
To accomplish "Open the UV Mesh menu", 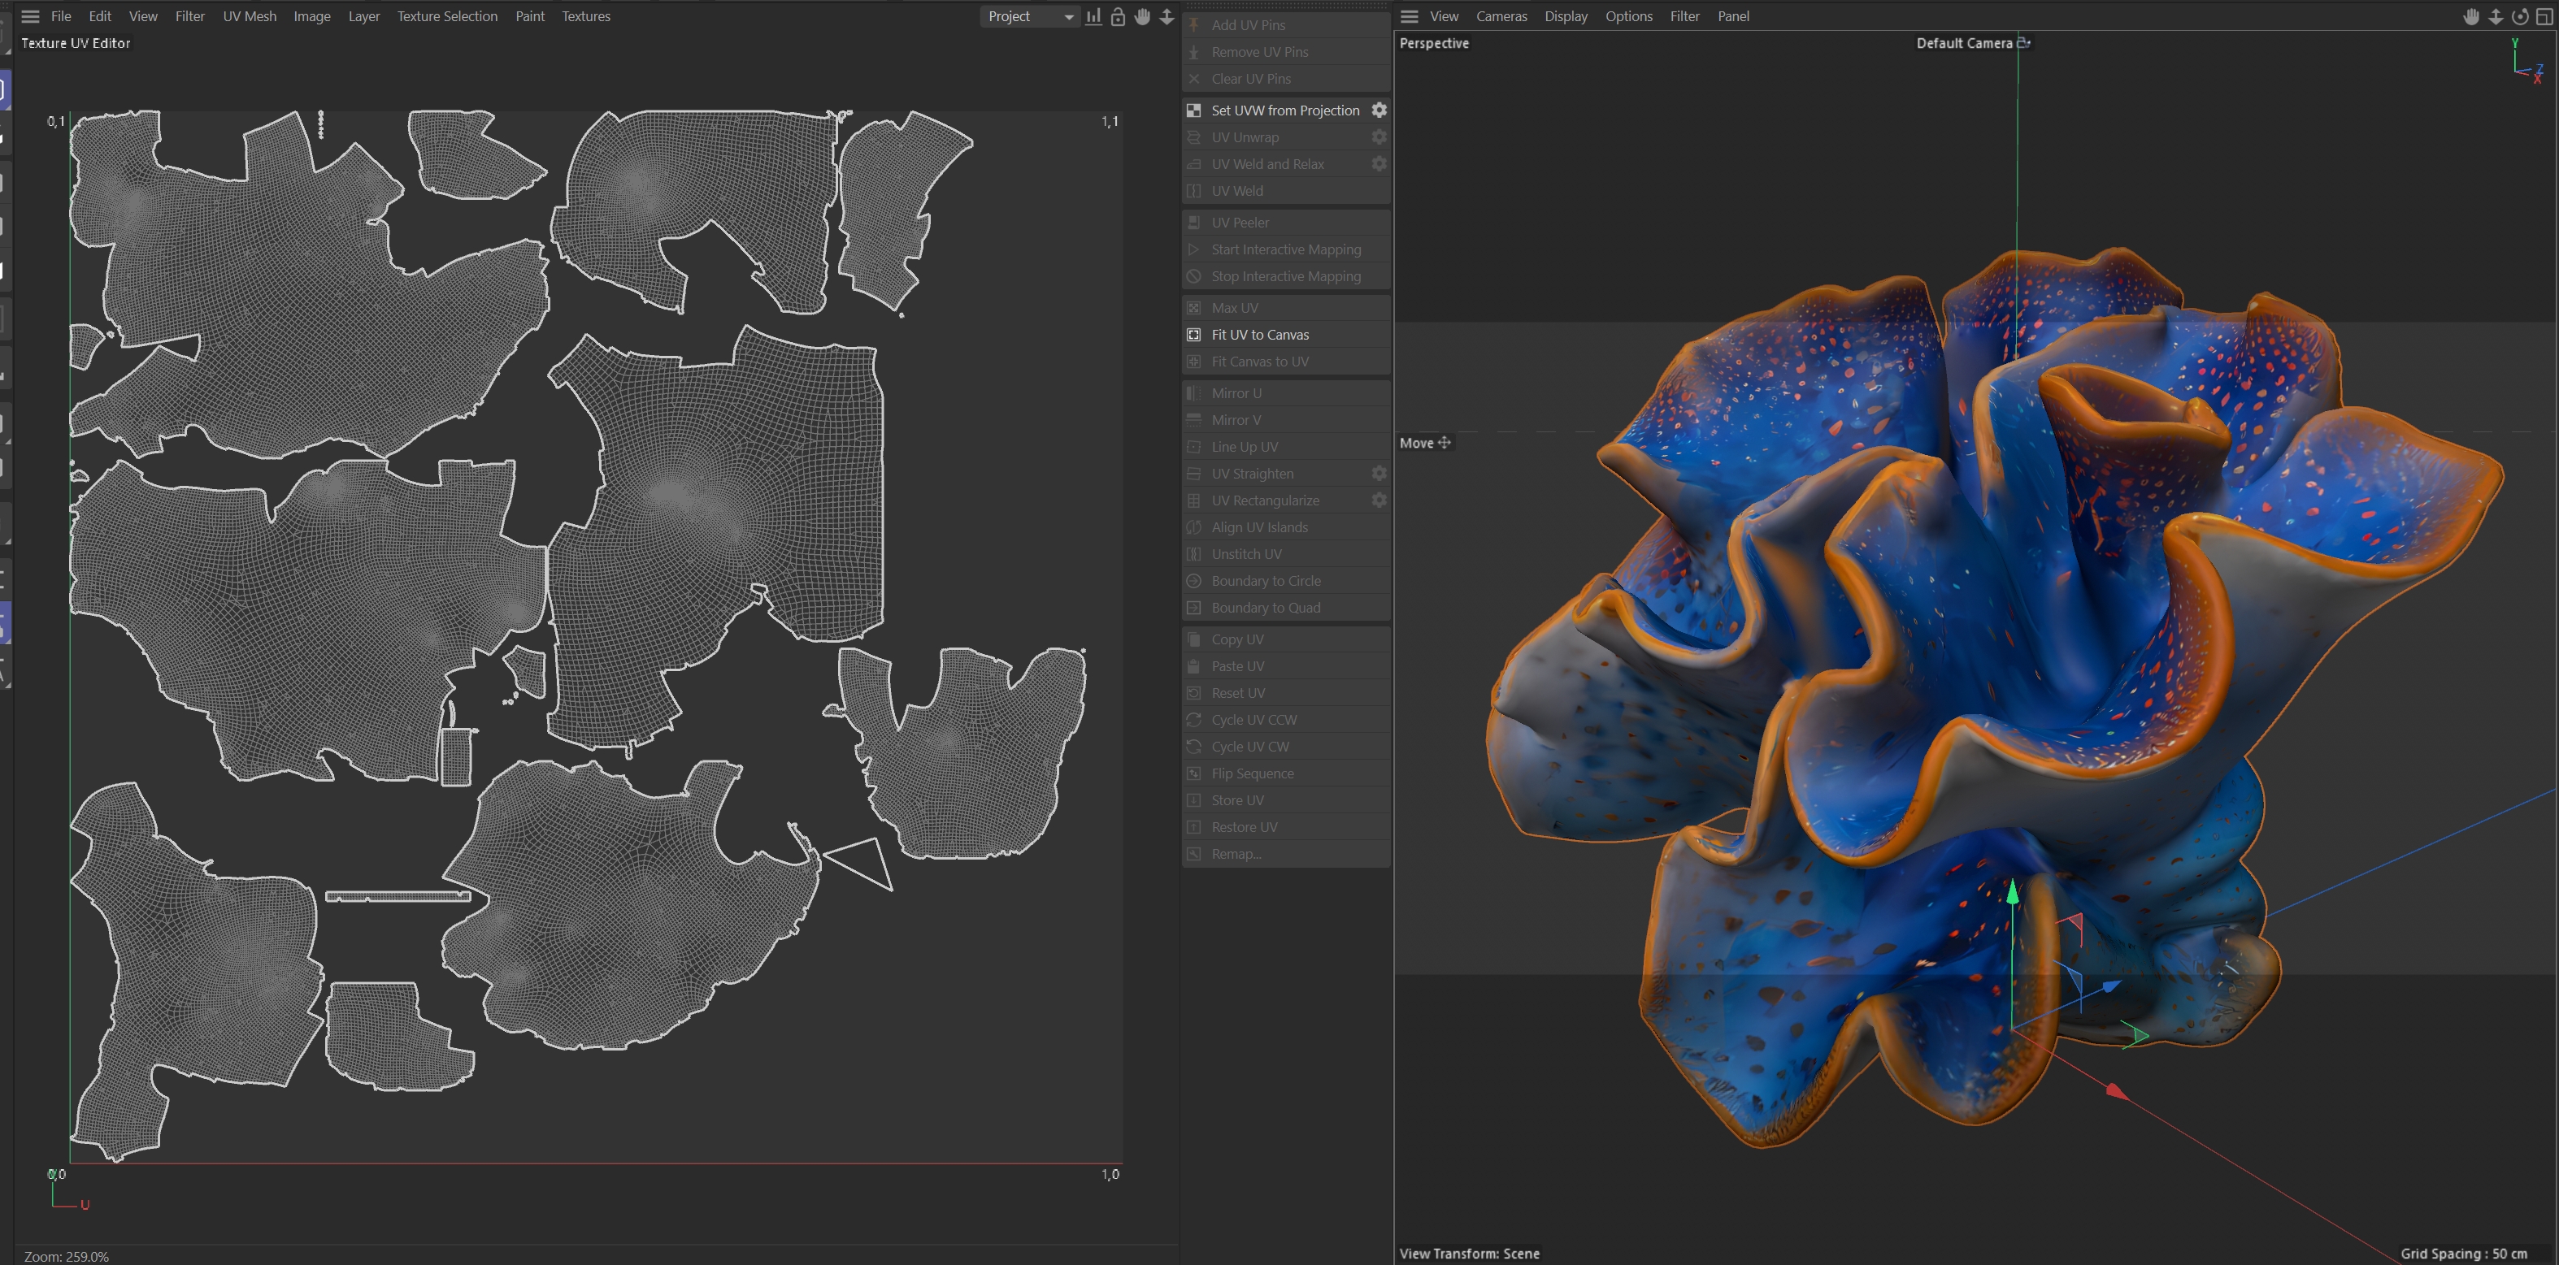I will coord(250,17).
